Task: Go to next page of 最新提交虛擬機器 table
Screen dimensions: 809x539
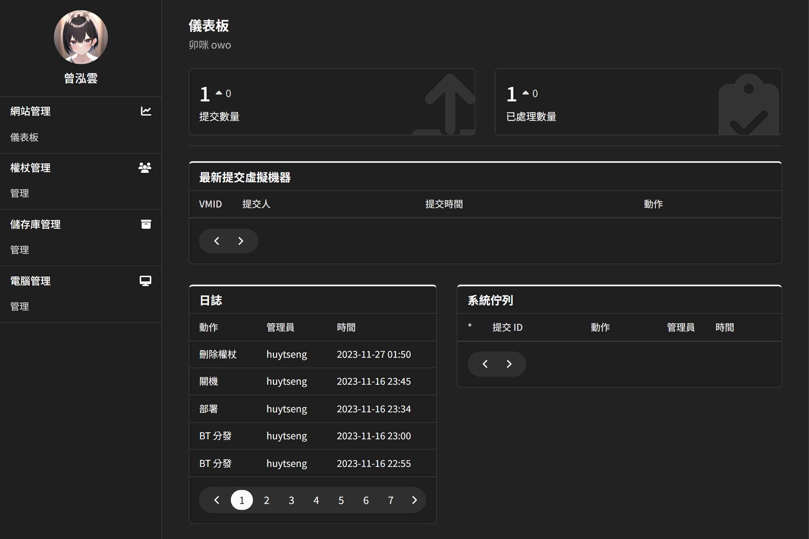Action: pos(241,241)
